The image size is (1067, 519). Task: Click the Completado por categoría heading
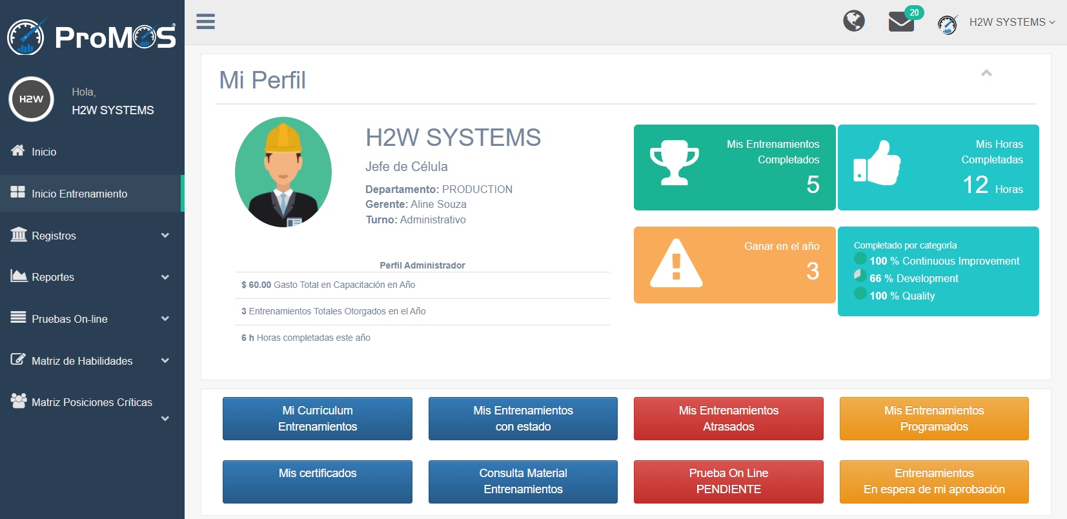click(x=905, y=245)
